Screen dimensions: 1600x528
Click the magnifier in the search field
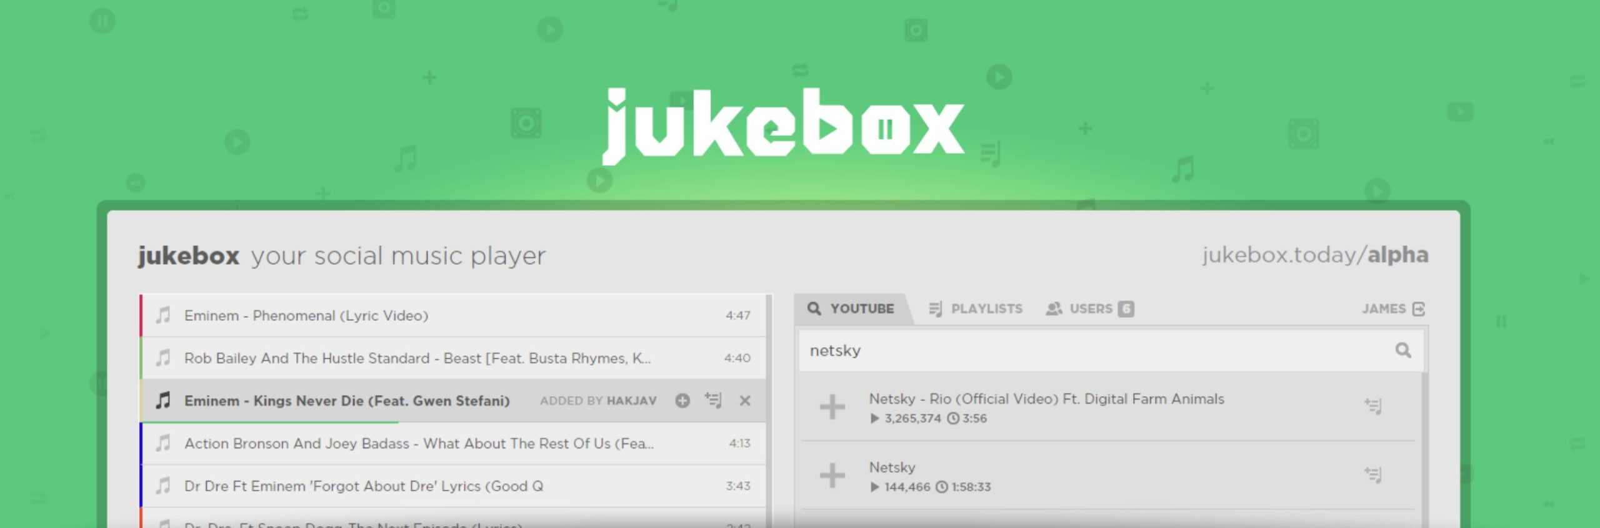1403,351
